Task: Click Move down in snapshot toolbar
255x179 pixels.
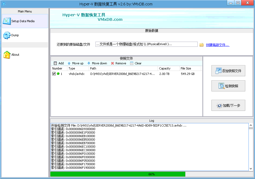Action: tap(97, 63)
